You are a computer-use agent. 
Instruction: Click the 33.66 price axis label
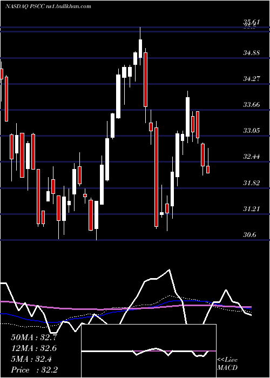click(252, 105)
